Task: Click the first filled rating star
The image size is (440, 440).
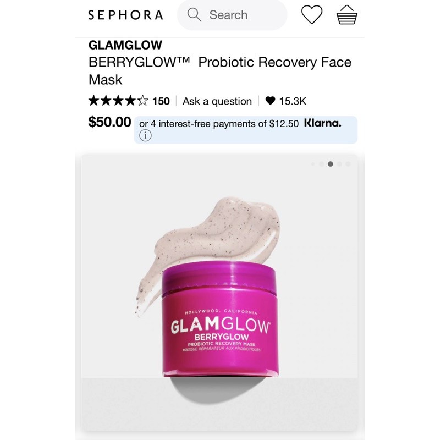Action: (x=94, y=101)
